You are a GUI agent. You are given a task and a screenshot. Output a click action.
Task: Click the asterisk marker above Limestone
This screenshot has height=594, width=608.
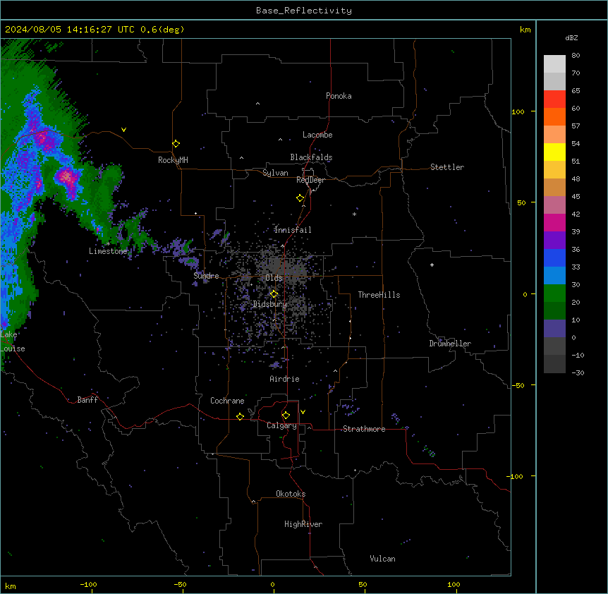click(108, 244)
